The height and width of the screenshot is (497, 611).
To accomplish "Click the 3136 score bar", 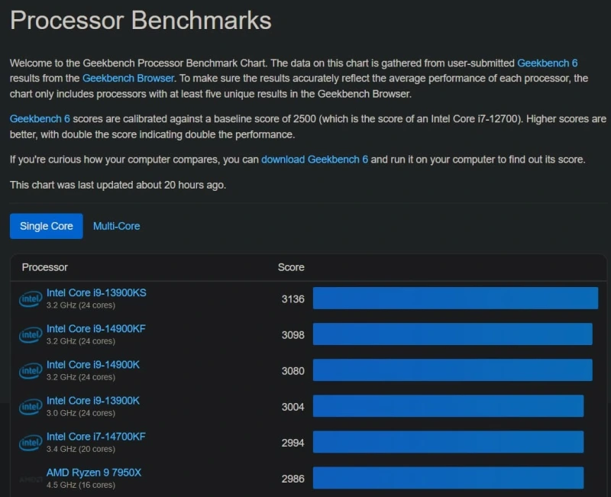I will [455, 299].
